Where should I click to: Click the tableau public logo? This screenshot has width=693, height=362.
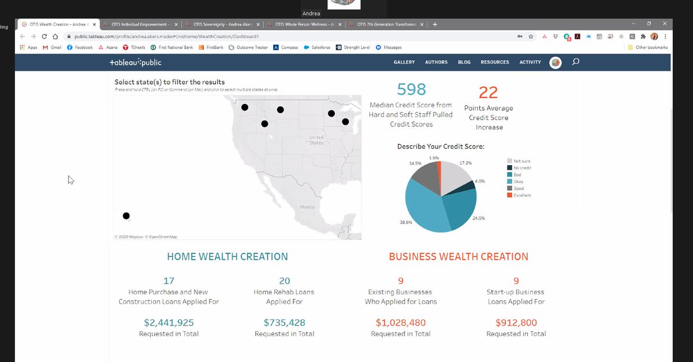136,62
